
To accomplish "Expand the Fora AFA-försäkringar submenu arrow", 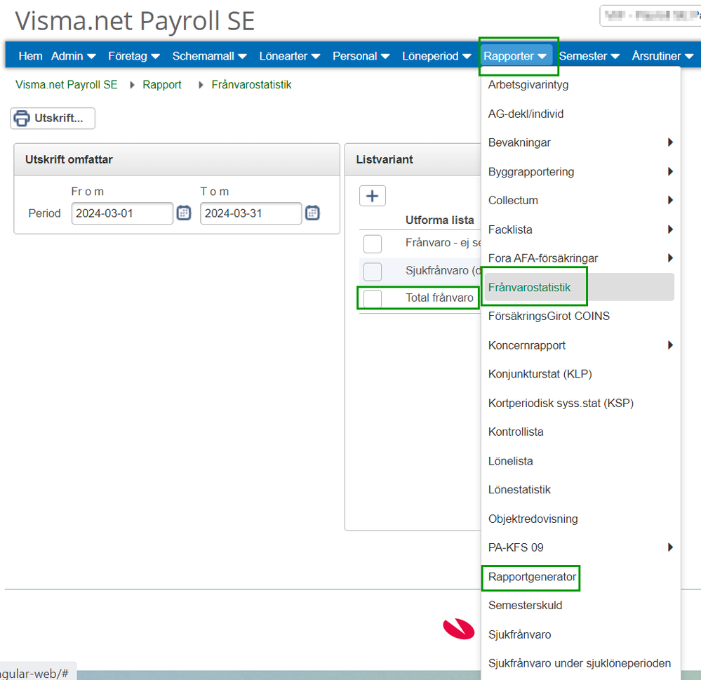I will (669, 258).
